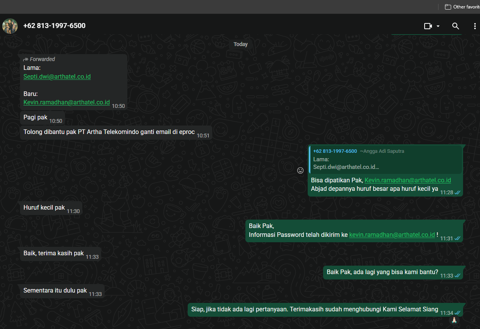The width and height of the screenshot is (480, 329).
Task: Select the 'Tolong dibantu pak PT Artha Telekomindo' message
Action: click(116, 132)
